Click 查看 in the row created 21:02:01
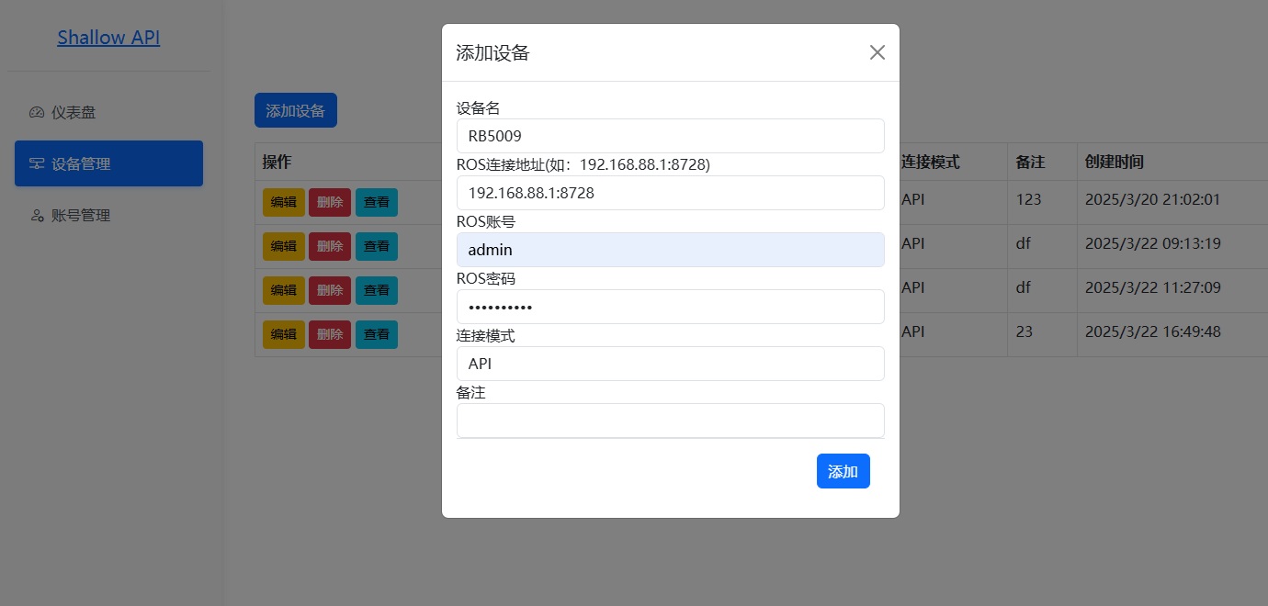The width and height of the screenshot is (1268, 606). pyautogui.click(x=377, y=202)
